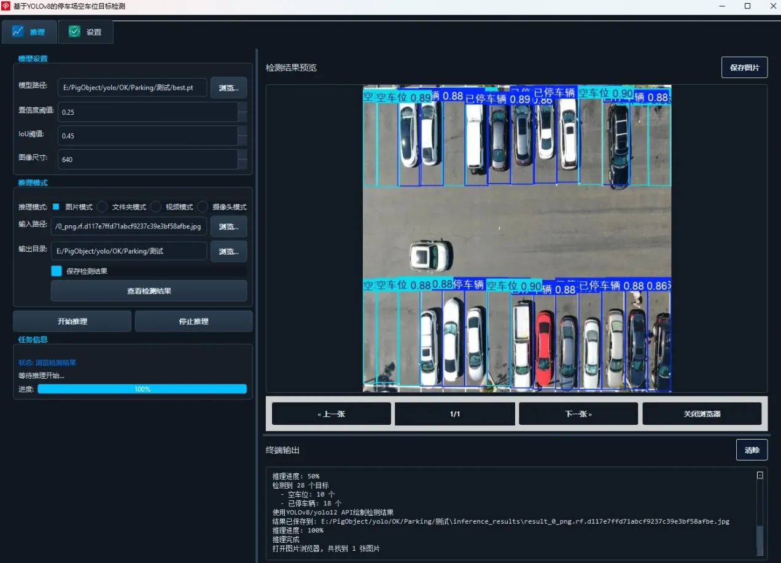Click the terminal line 检测到 28 个目标

click(x=301, y=485)
